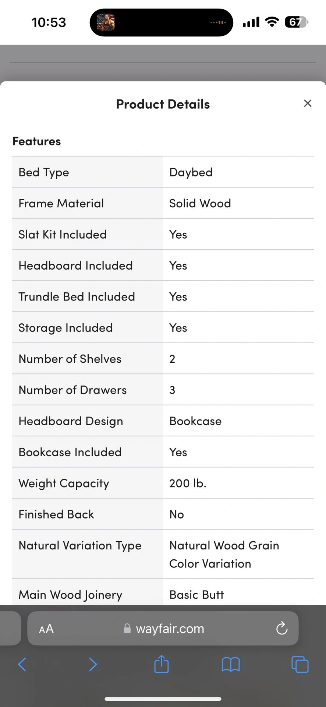The height and width of the screenshot is (707, 326).
Task: Close the Product Details sheet
Action: click(308, 103)
